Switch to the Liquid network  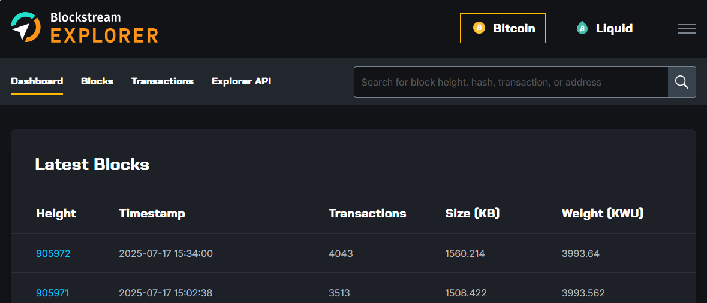click(x=604, y=28)
